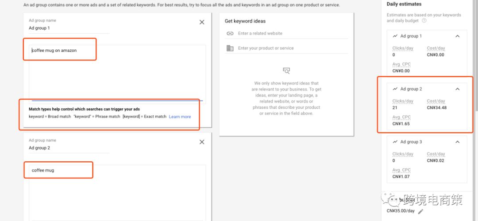Click Ad group 3 Avg. CPC value CN¥1.07

(x=401, y=177)
